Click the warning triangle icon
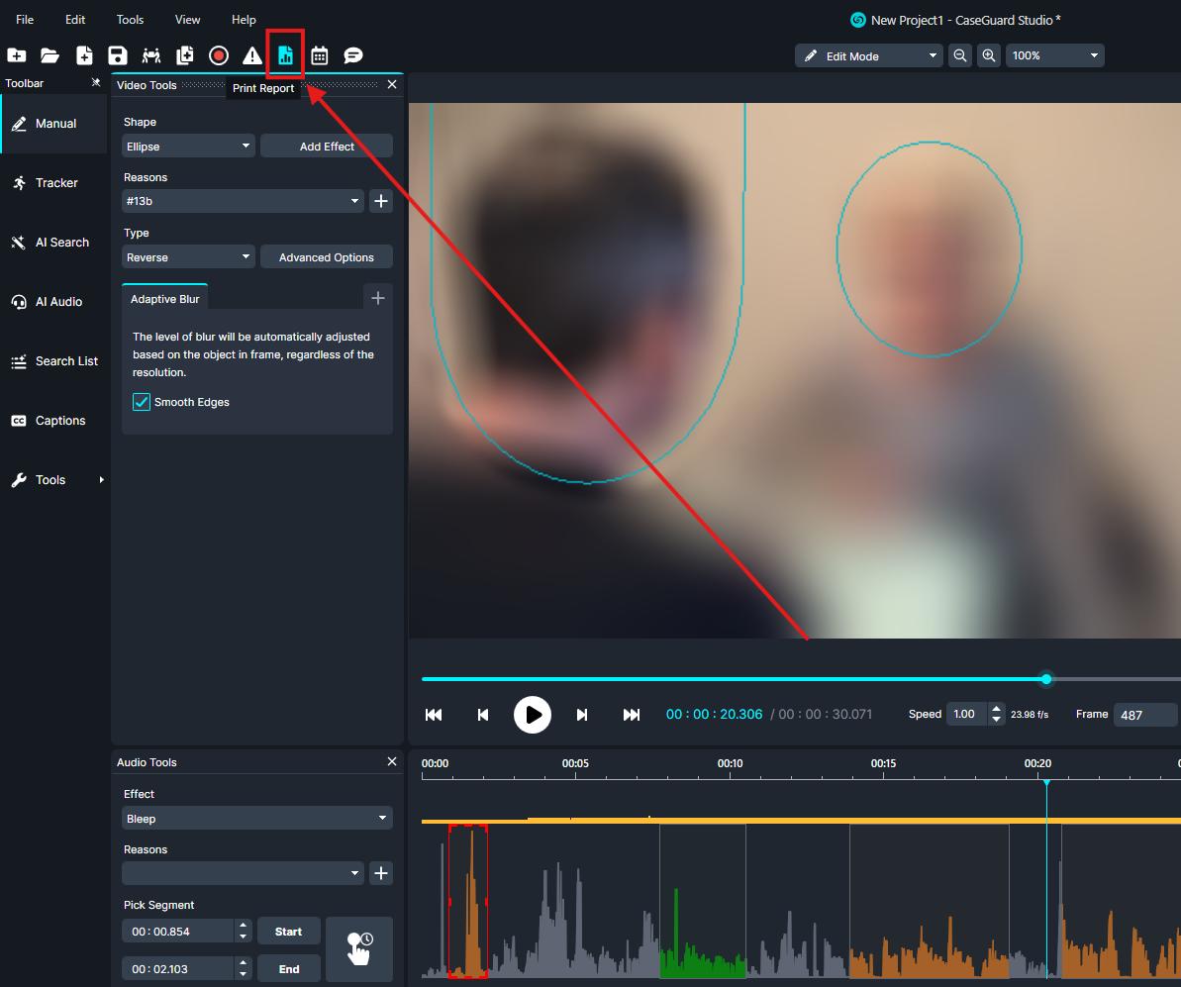This screenshot has height=987, width=1181. (252, 55)
